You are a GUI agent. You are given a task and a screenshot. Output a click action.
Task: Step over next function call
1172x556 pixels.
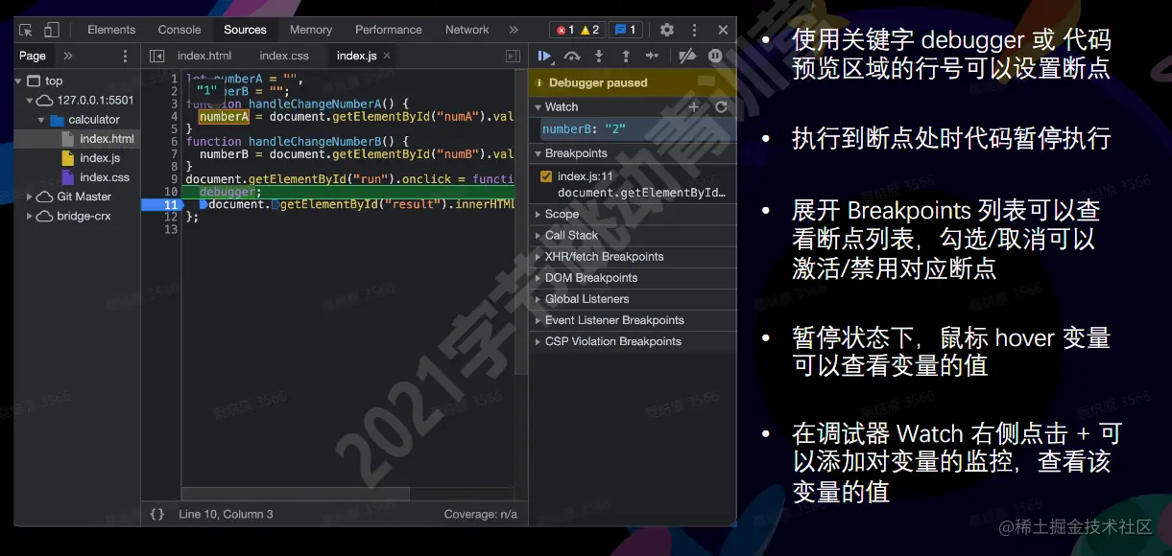tap(572, 57)
